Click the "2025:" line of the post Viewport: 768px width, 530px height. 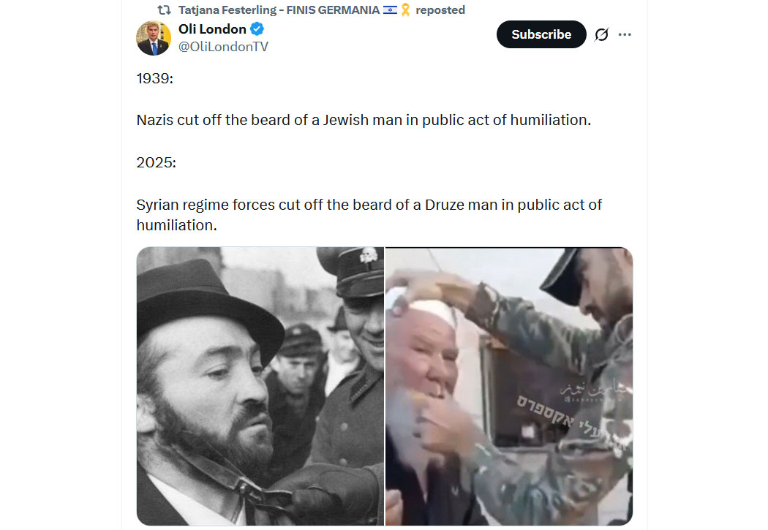tap(157, 162)
